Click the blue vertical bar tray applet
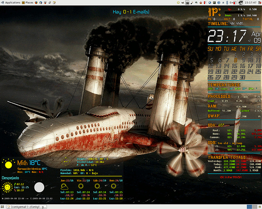Image resolution: width=262 pixels, height=209 pixels. coord(227,3)
